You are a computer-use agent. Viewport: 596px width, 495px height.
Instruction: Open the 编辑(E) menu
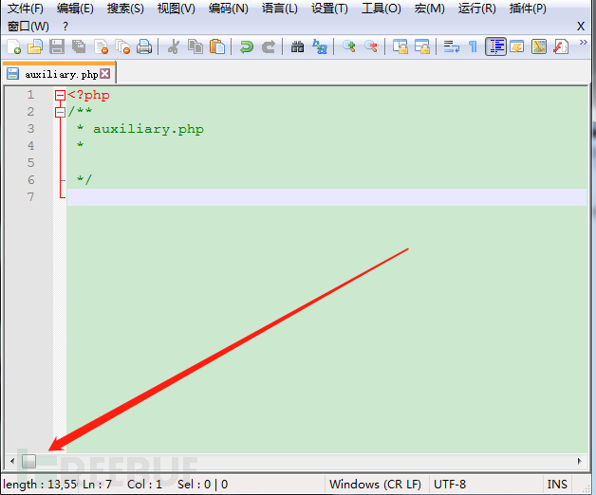point(75,9)
